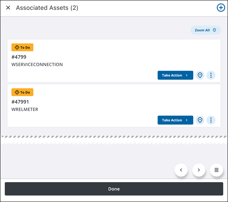Screen dimensions: 228x202
Task: Select the WRELMETER asset type label
Action: [x=25, y=109]
